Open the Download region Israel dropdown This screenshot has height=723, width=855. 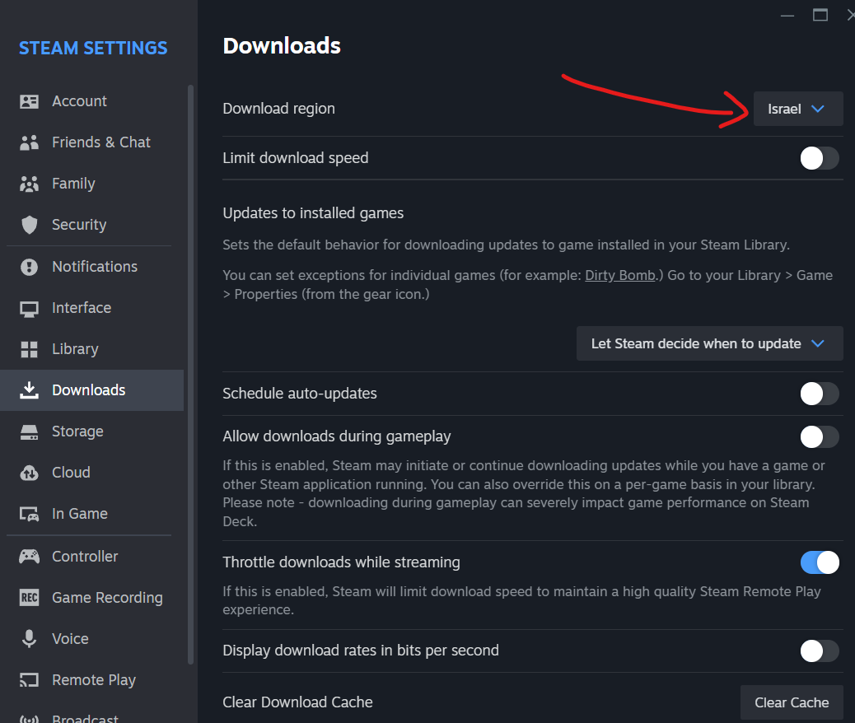[797, 109]
